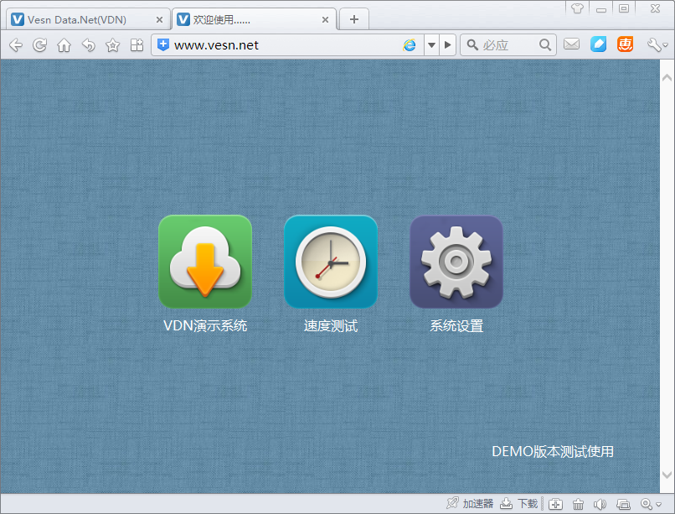Switch rendering engine via IE icon
The height and width of the screenshot is (514, 675).
click(x=410, y=45)
